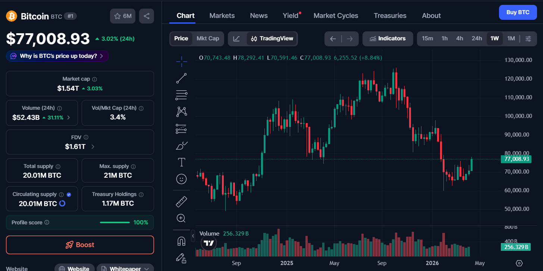The image size is (543, 271).
Task: Click the TradingView logo on chart
Action: (209, 243)
